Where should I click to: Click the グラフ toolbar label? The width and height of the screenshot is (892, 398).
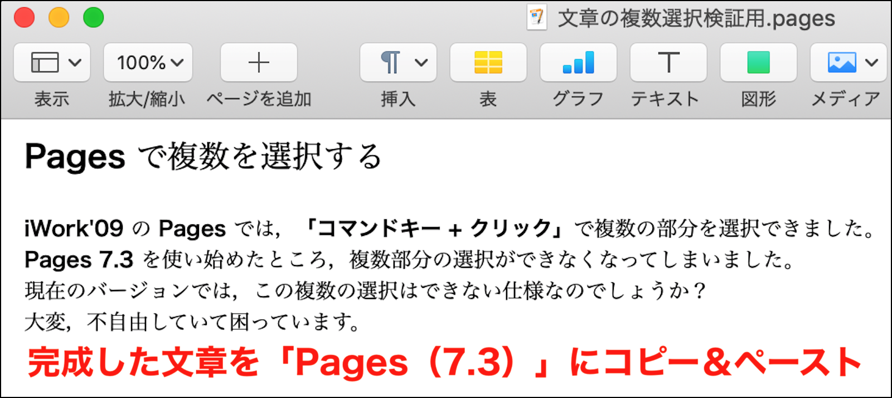pyautogui.click(x=578, y=99)
